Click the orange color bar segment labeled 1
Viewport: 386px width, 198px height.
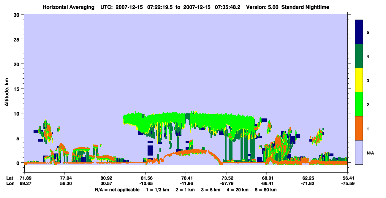tap(359, 128)
